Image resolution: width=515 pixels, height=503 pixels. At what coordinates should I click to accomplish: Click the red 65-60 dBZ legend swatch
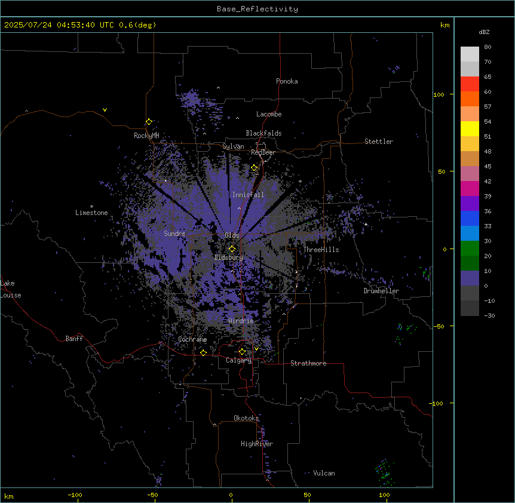tap(470, 84)
